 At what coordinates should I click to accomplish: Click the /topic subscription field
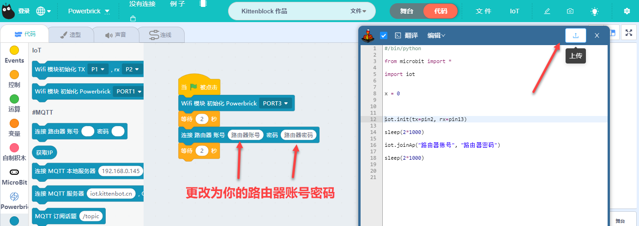[91, 216]
